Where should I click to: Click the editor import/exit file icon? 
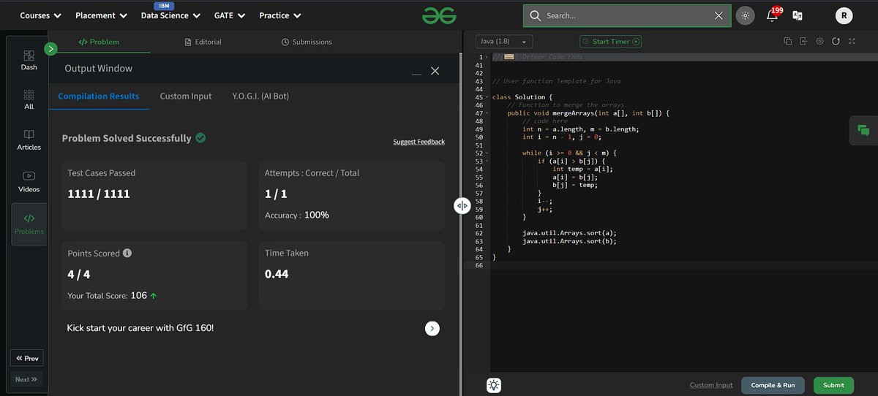coord(803,42)
